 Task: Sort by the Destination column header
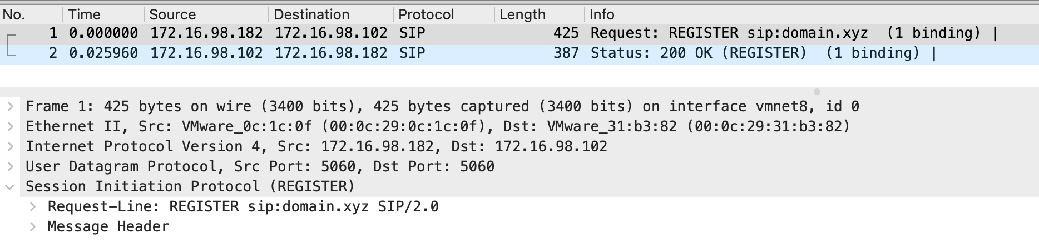331,14
